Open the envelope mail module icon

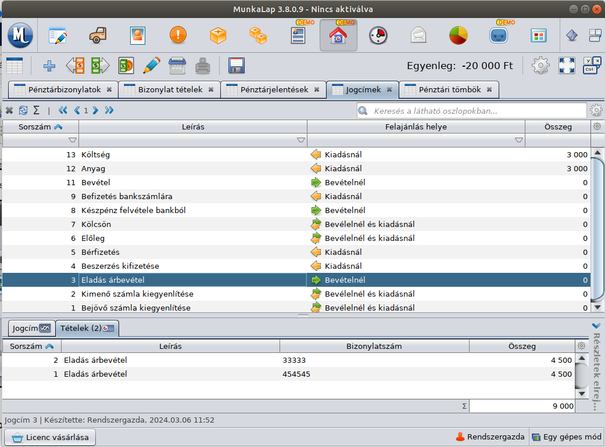pyautogui.click(x=418, y=35)
